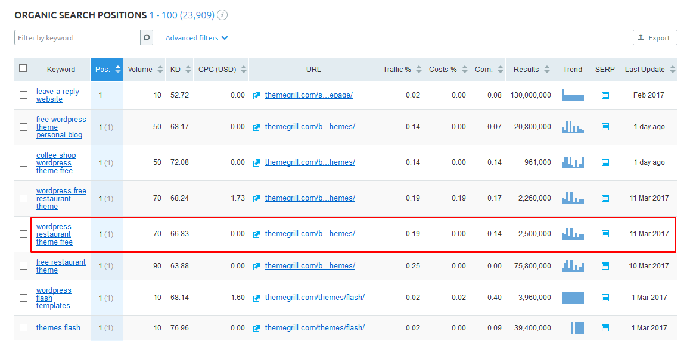Open themegrill.com/themes/flash/ URL in themes flash row
Viewport: 690px width, 341px height.
click(315, 328)
